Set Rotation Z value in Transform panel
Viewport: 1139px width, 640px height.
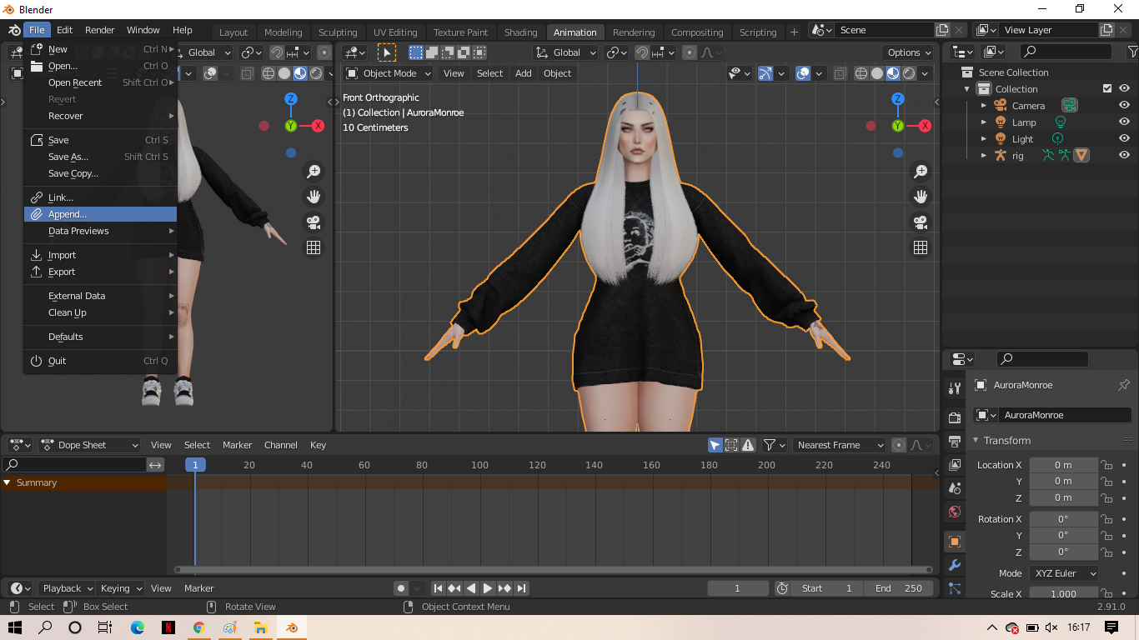coord(1064,552)
